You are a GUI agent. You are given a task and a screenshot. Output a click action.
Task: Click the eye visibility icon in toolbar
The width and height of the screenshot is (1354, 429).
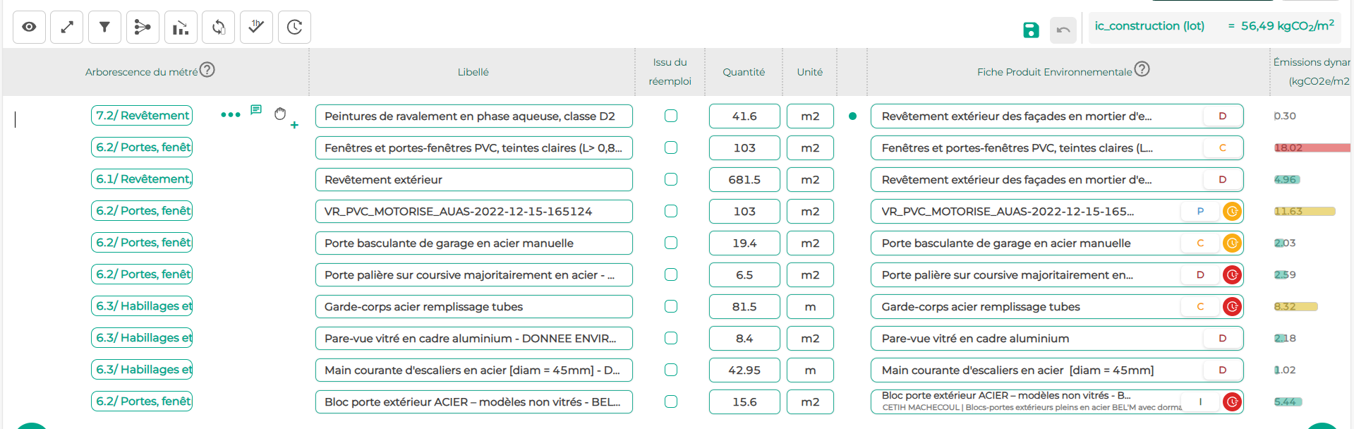pos(29,28)
